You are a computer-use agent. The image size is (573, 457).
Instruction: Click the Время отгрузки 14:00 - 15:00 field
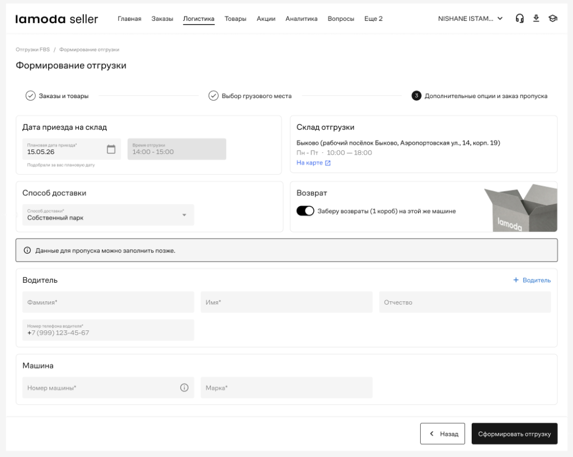(177, 149)
